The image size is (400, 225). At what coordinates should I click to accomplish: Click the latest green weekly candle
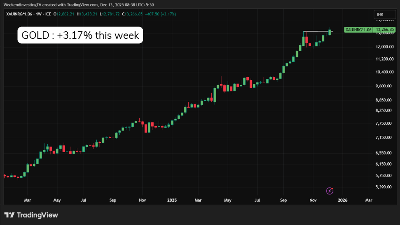click(x=330, y=32)
